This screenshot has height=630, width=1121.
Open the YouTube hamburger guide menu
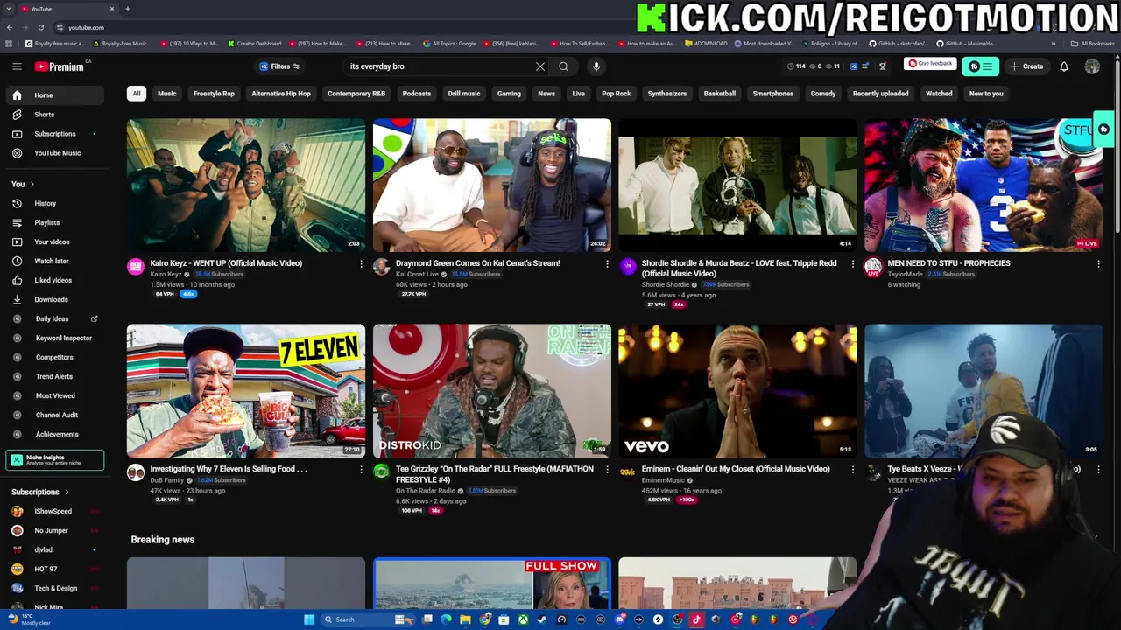pos(17,66)
